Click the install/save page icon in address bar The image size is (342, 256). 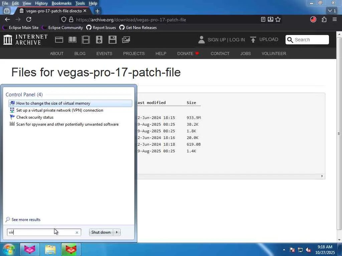[x=271, y=19]
